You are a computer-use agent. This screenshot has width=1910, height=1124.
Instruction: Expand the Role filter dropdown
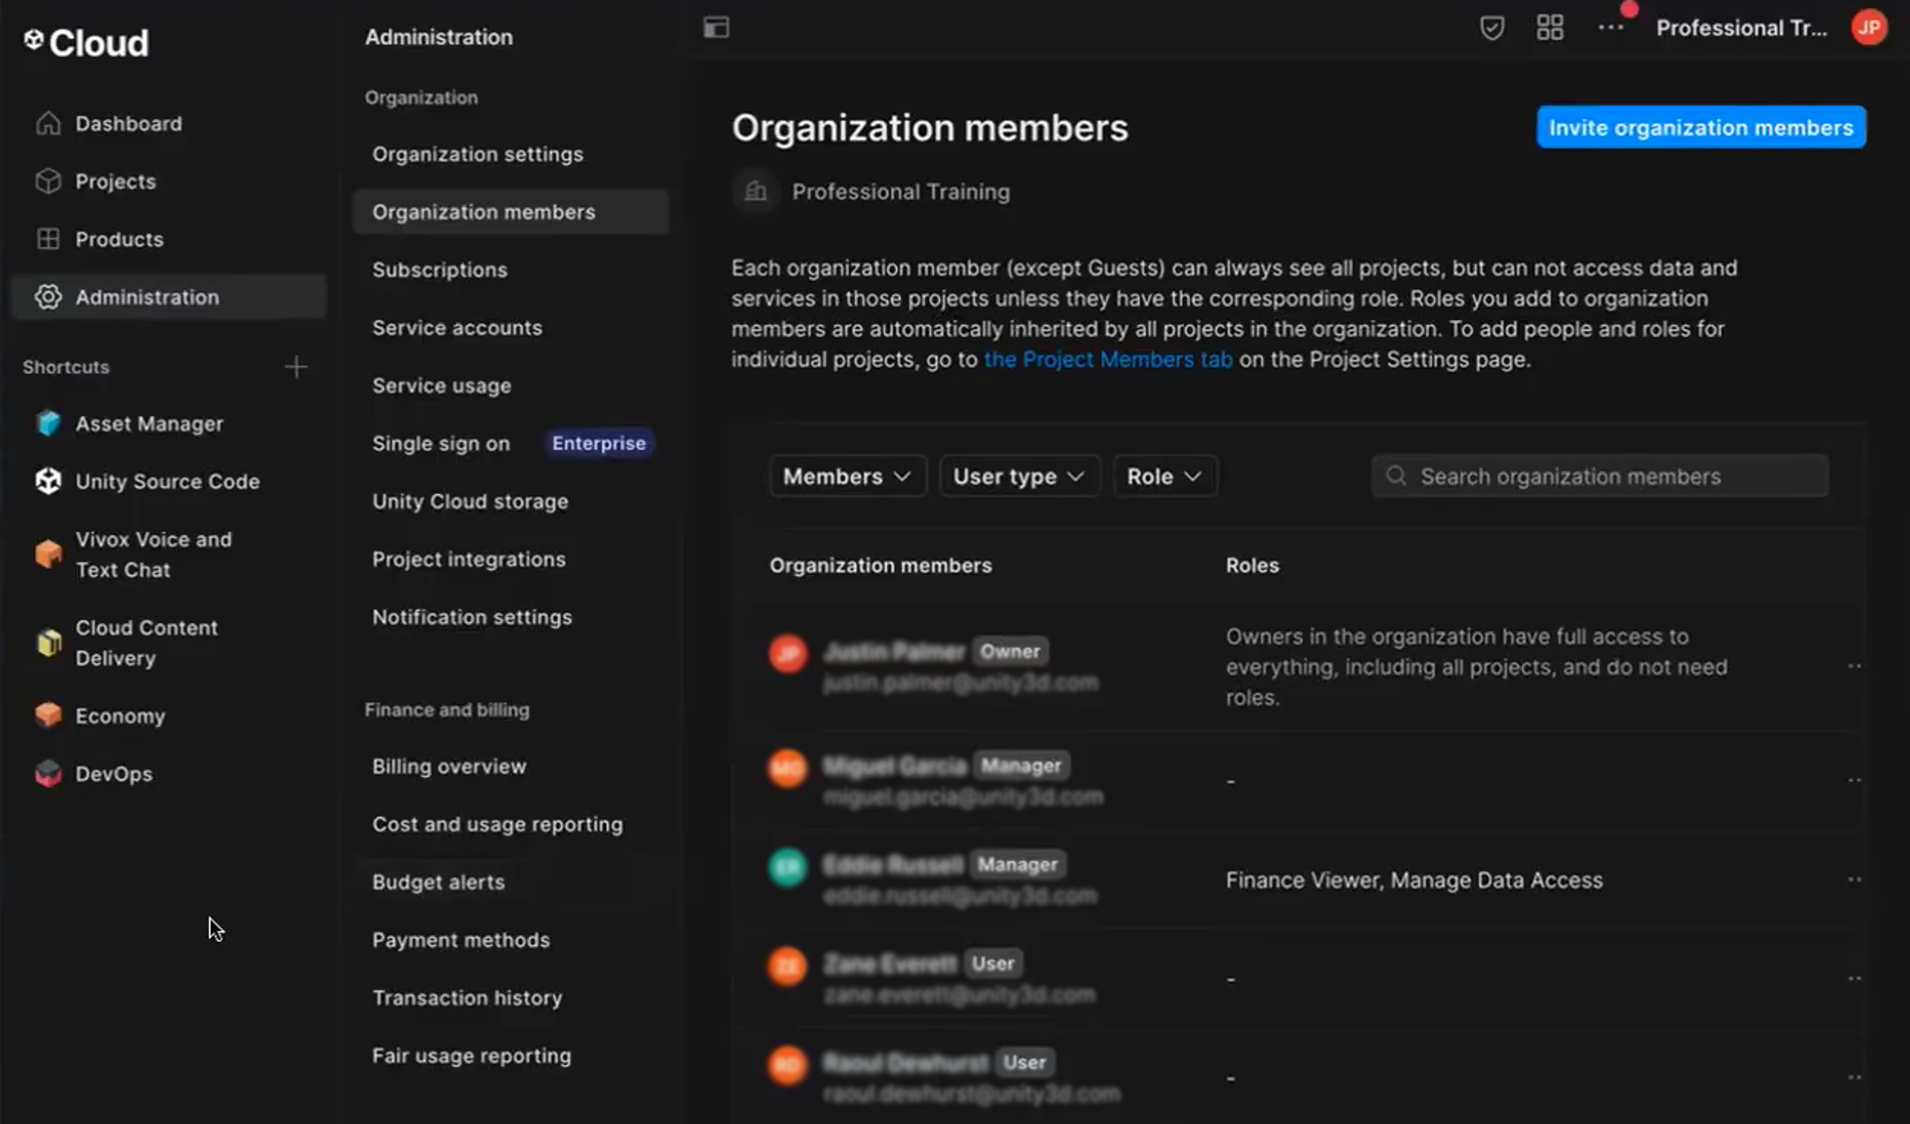click(x=1164, y=476)
